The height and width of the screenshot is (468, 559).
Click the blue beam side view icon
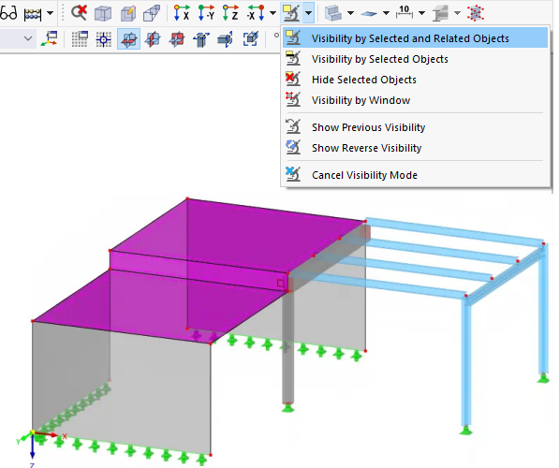[x=226, y=39]
